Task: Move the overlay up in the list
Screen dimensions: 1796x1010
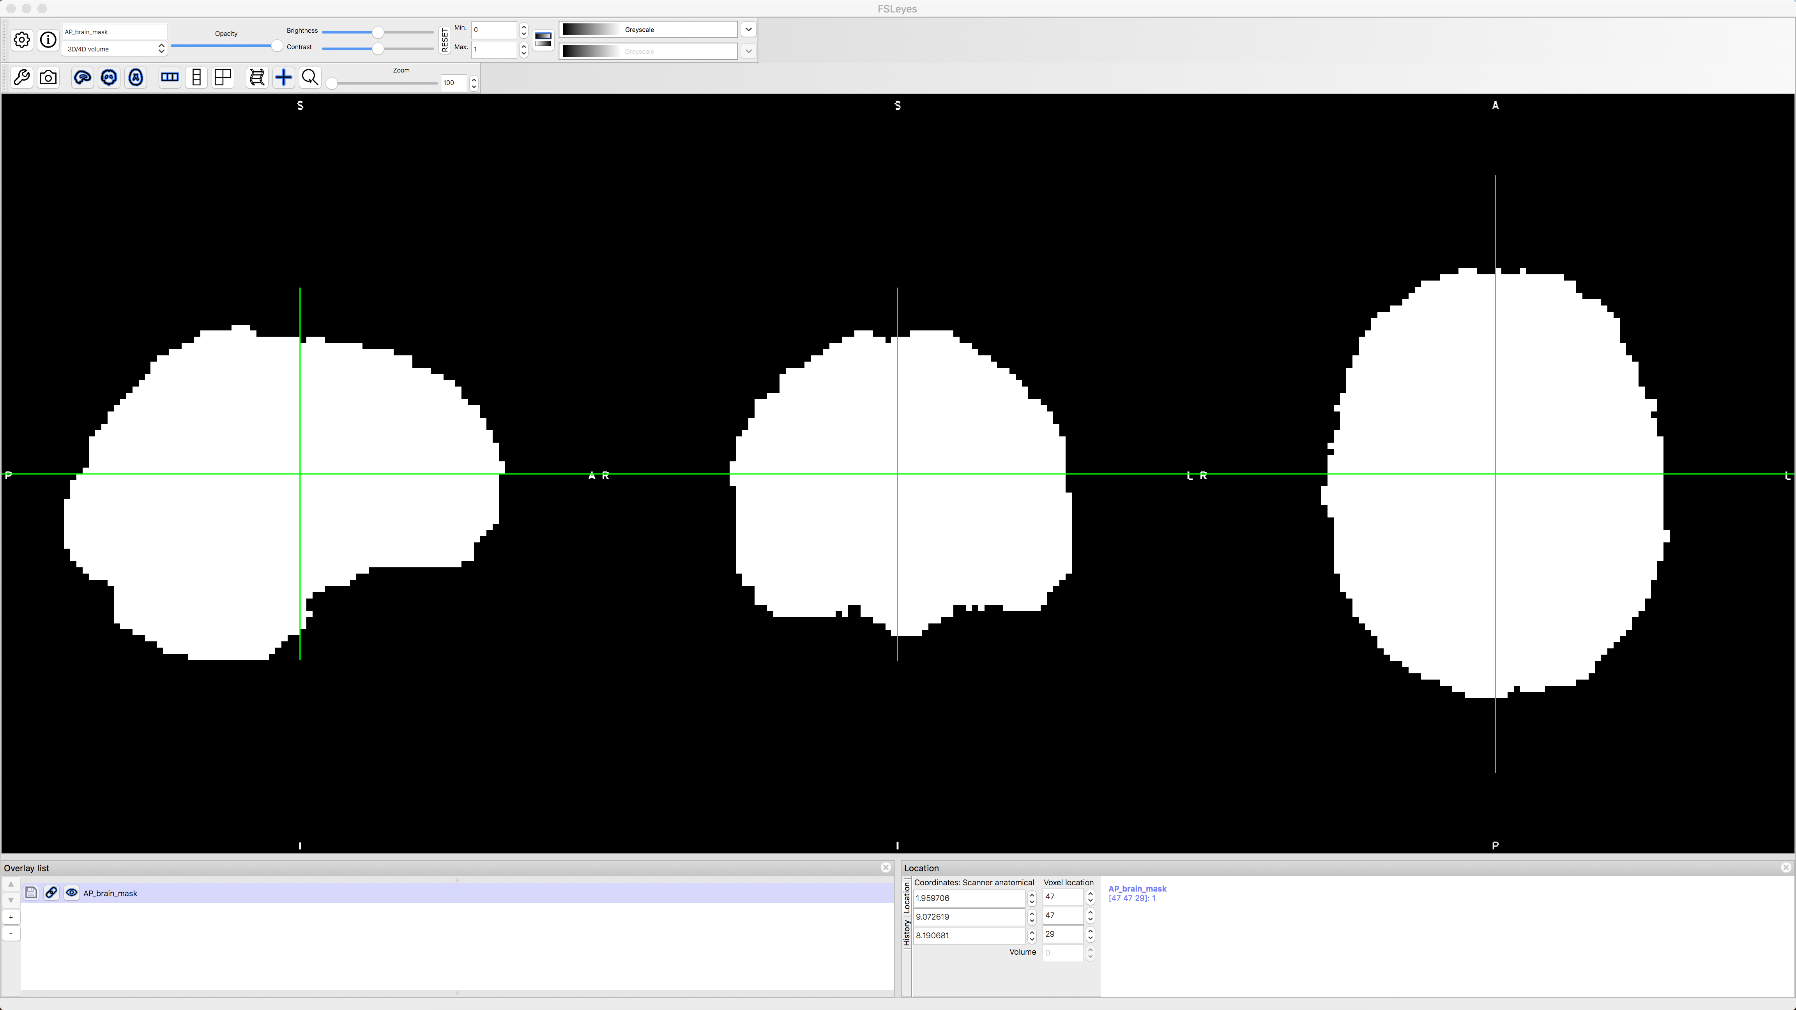Action: [x=11, y=884]
